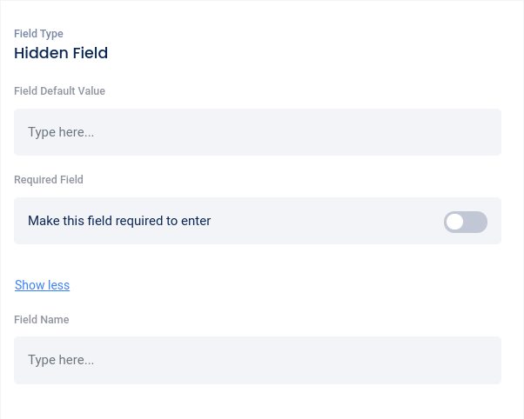Hide advanced settings with Show less
The width and height of the screenshot is (524, 419).
[x=42, y=285]
